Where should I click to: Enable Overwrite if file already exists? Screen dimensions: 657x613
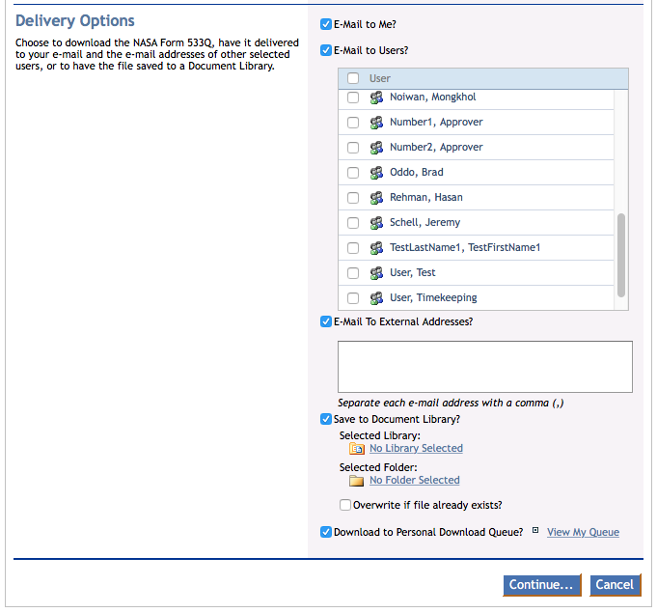[345, 505]
